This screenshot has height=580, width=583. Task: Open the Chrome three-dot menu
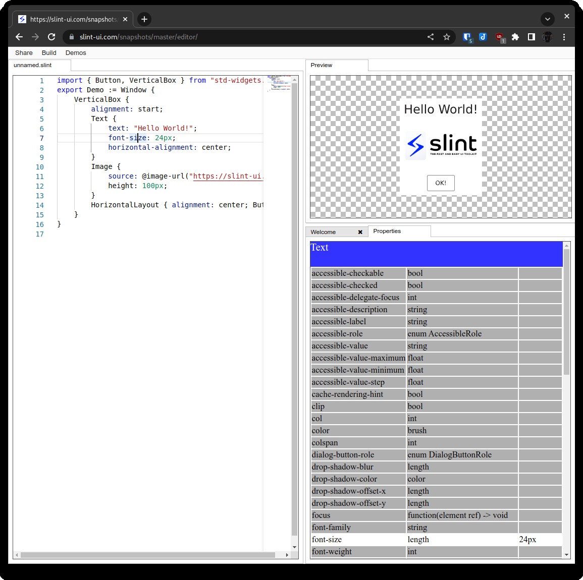[564, 37]
